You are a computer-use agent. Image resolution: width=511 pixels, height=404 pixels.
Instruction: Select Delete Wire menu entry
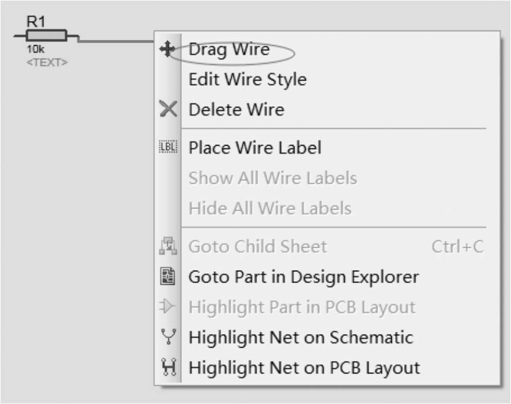pyautogui.click(x=236, y=110)
